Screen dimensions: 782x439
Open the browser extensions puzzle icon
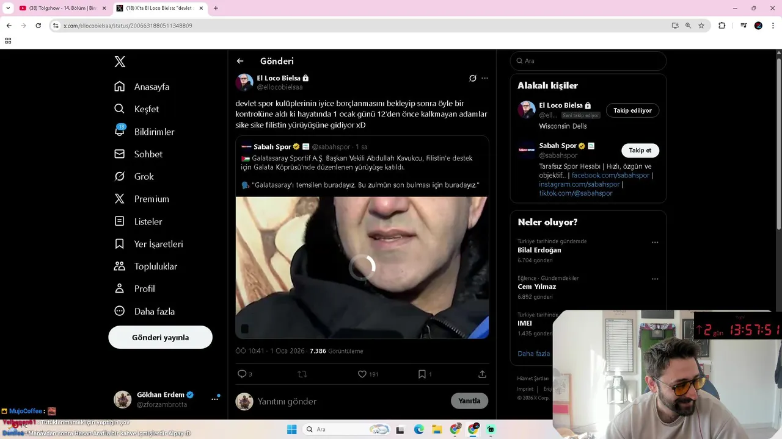click(722, 26)
